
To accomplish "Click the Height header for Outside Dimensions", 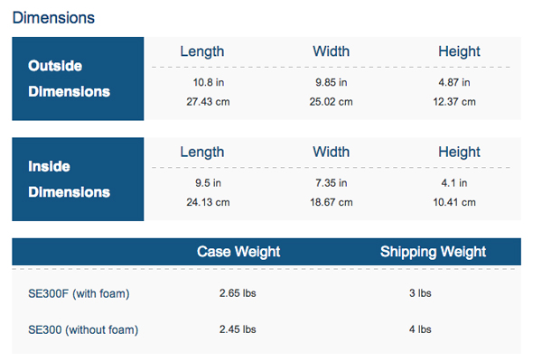I will coord(459,51).
